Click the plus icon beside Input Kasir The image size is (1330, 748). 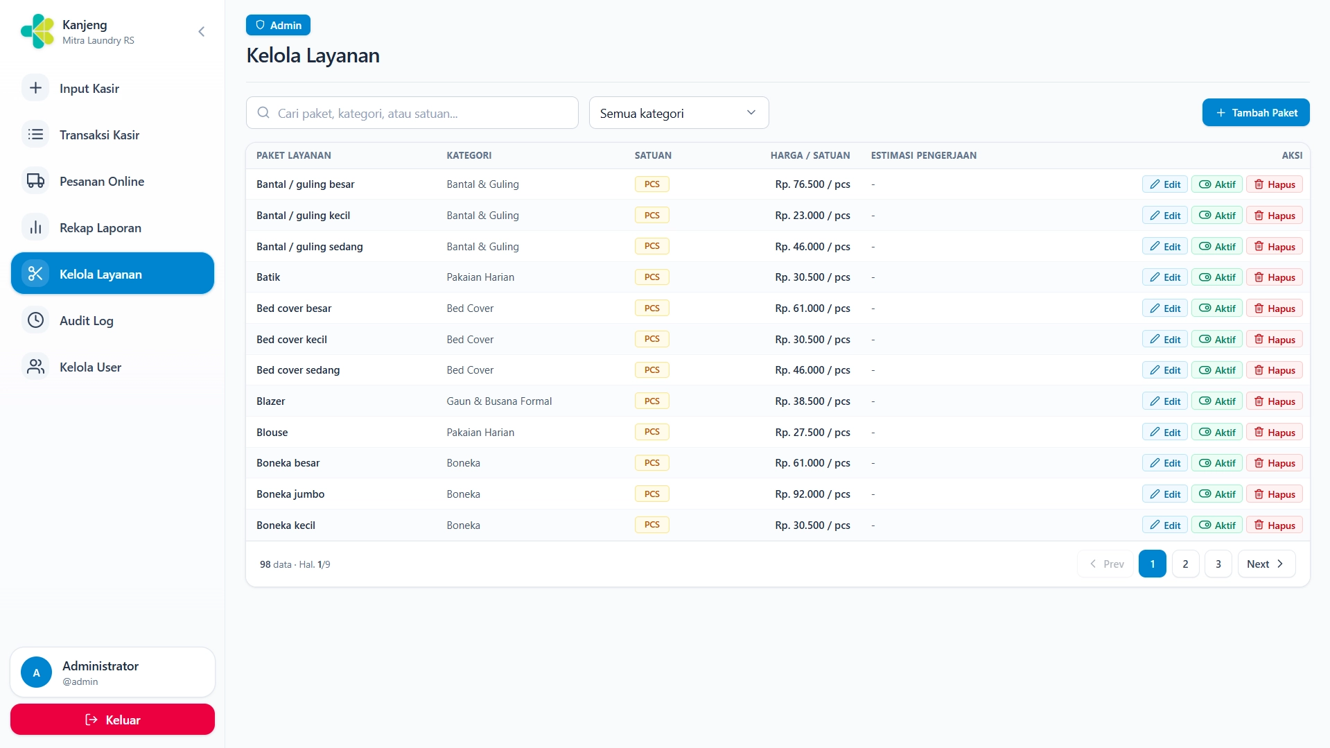coord(35,88)
